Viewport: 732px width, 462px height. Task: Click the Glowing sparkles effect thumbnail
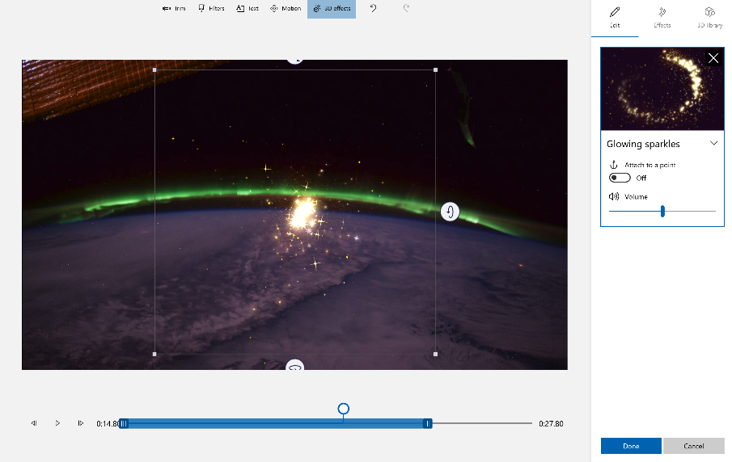tap(662, 89)
